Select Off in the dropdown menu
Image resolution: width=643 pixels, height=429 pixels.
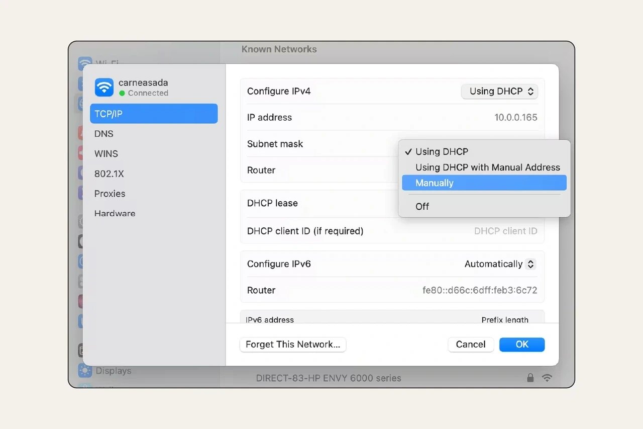tap(422, 206)
